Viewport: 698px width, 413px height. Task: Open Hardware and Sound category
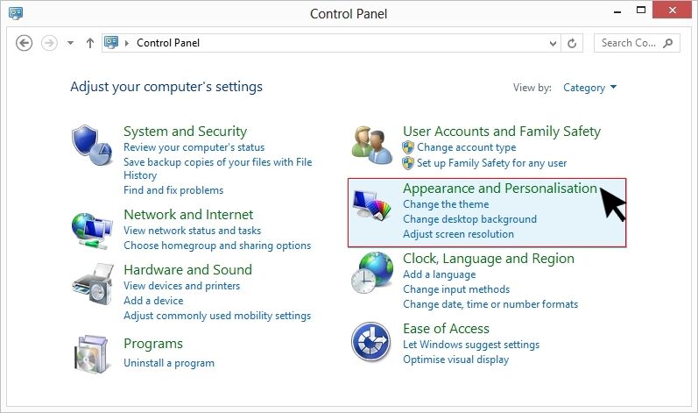point(187,269)
